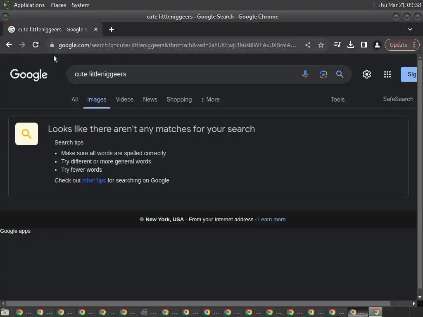Click the forward navigation arrow

pyautogui.click(x=22, y=45)
